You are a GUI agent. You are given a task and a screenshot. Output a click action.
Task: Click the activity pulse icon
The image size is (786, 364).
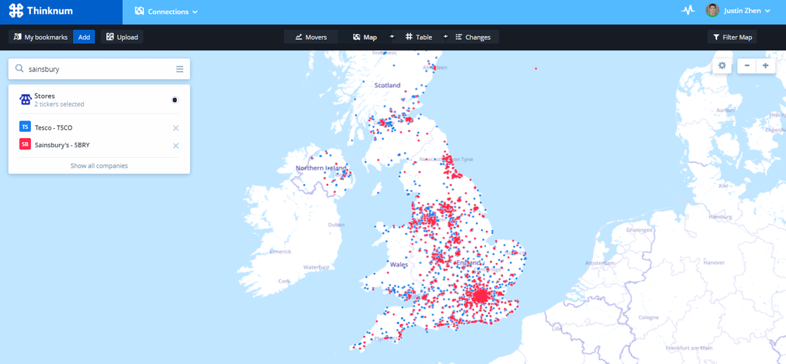[688, 10]
